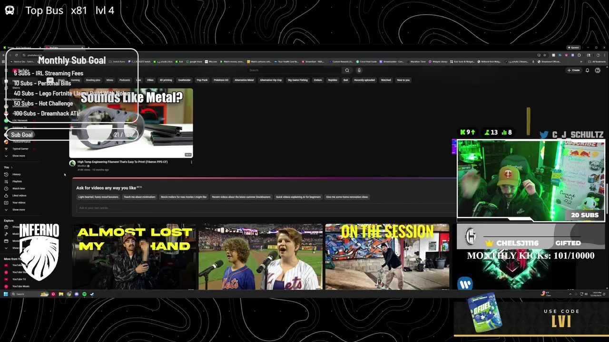This screenshot has height=342, width=609.
Task: Select the Recently uploaded chip
Action: click(364, 80)
